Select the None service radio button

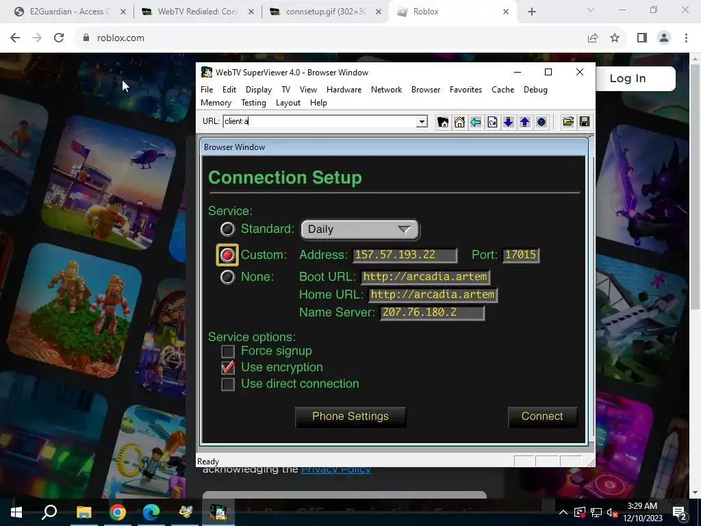pyautogui.click(x=227, y=277)
